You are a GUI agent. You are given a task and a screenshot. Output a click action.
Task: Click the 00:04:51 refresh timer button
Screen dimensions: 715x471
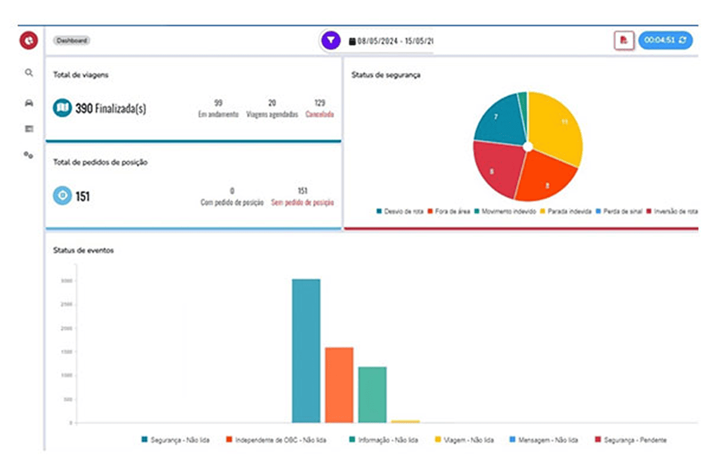pos(665,41)
